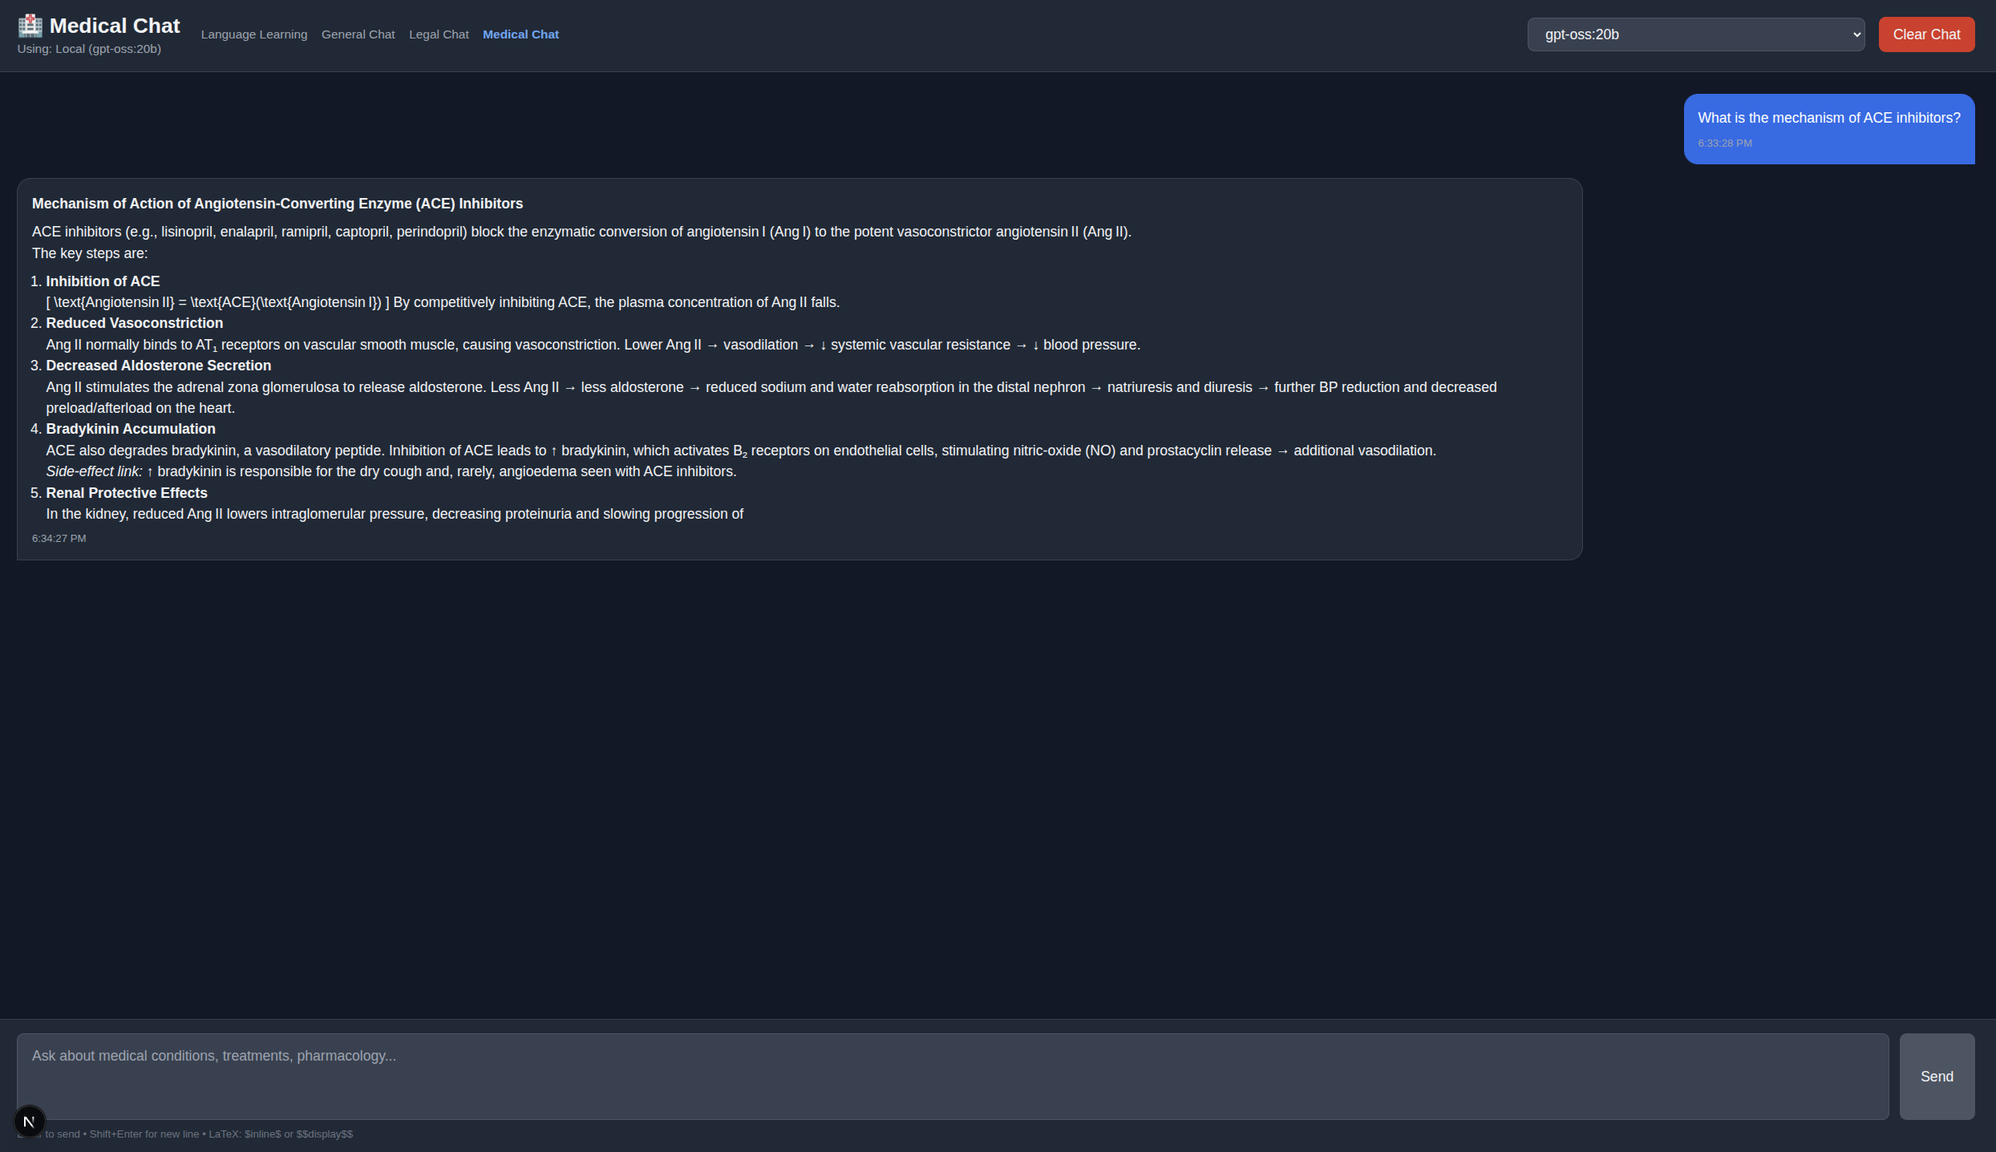
Task: Focus the medical question input field
Action: [952, 1076]
